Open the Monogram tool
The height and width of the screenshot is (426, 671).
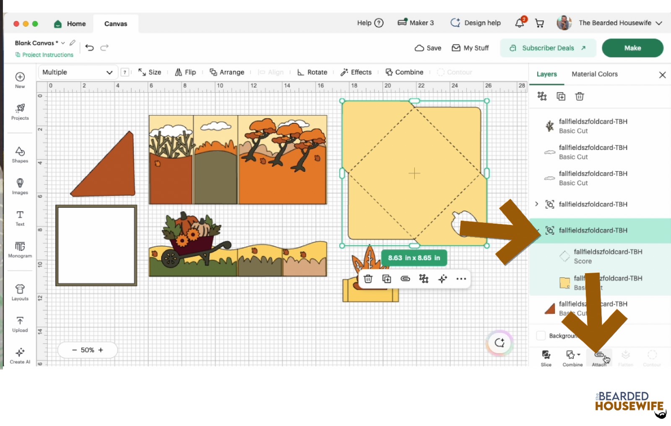[x=20, y=250]
